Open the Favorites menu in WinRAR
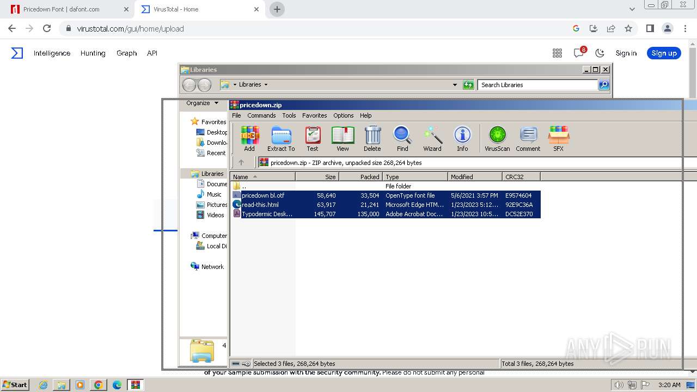697x392 pixels. click(315, 115)
